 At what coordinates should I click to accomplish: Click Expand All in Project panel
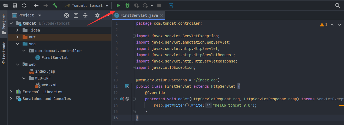76,15
